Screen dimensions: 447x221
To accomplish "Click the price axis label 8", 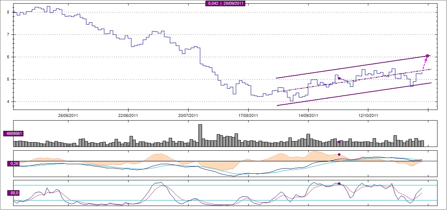I will pos(8,12).
